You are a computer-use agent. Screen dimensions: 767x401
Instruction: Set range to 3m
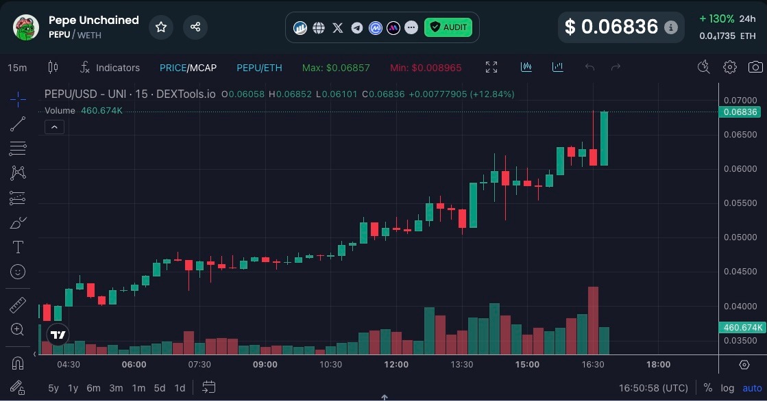(116, 388)
